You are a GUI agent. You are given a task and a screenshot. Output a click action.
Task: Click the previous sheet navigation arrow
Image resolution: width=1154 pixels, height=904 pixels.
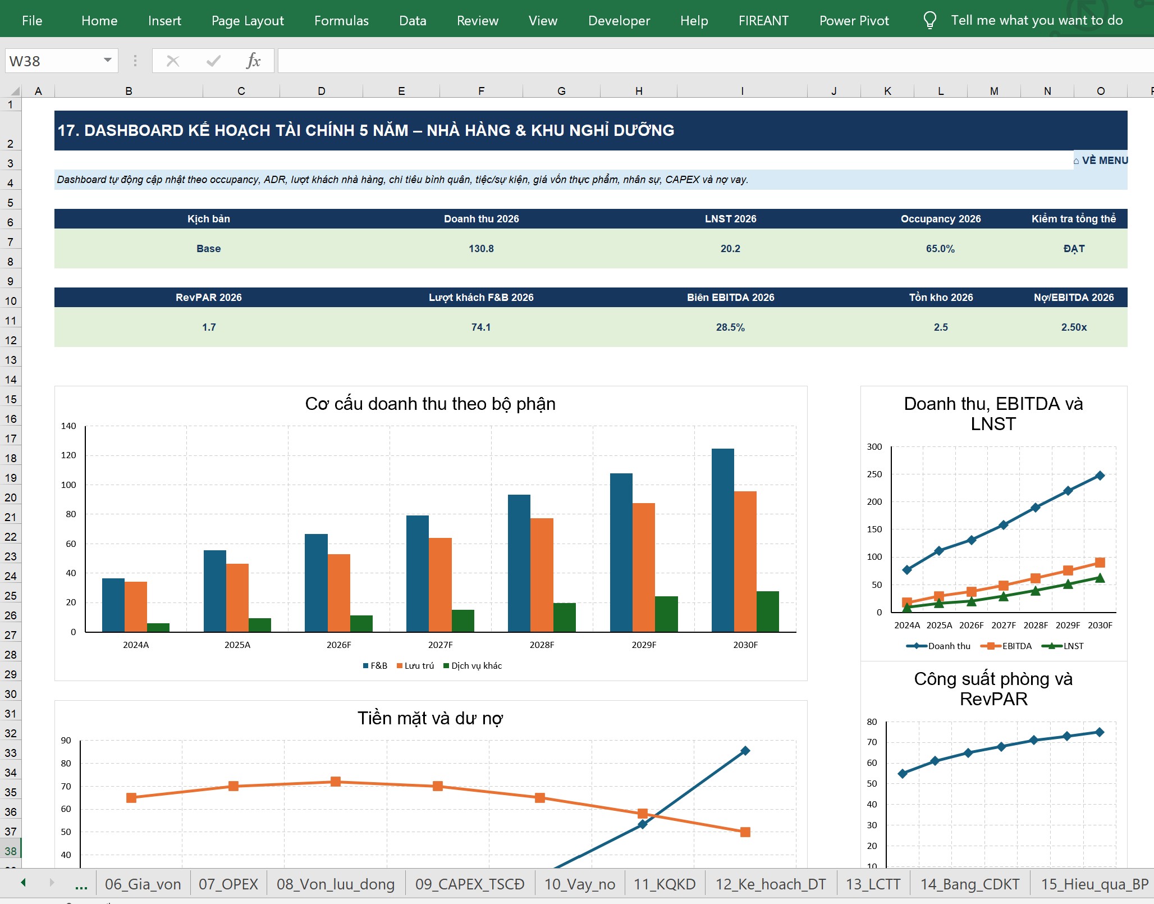click(x=23, y=882)
